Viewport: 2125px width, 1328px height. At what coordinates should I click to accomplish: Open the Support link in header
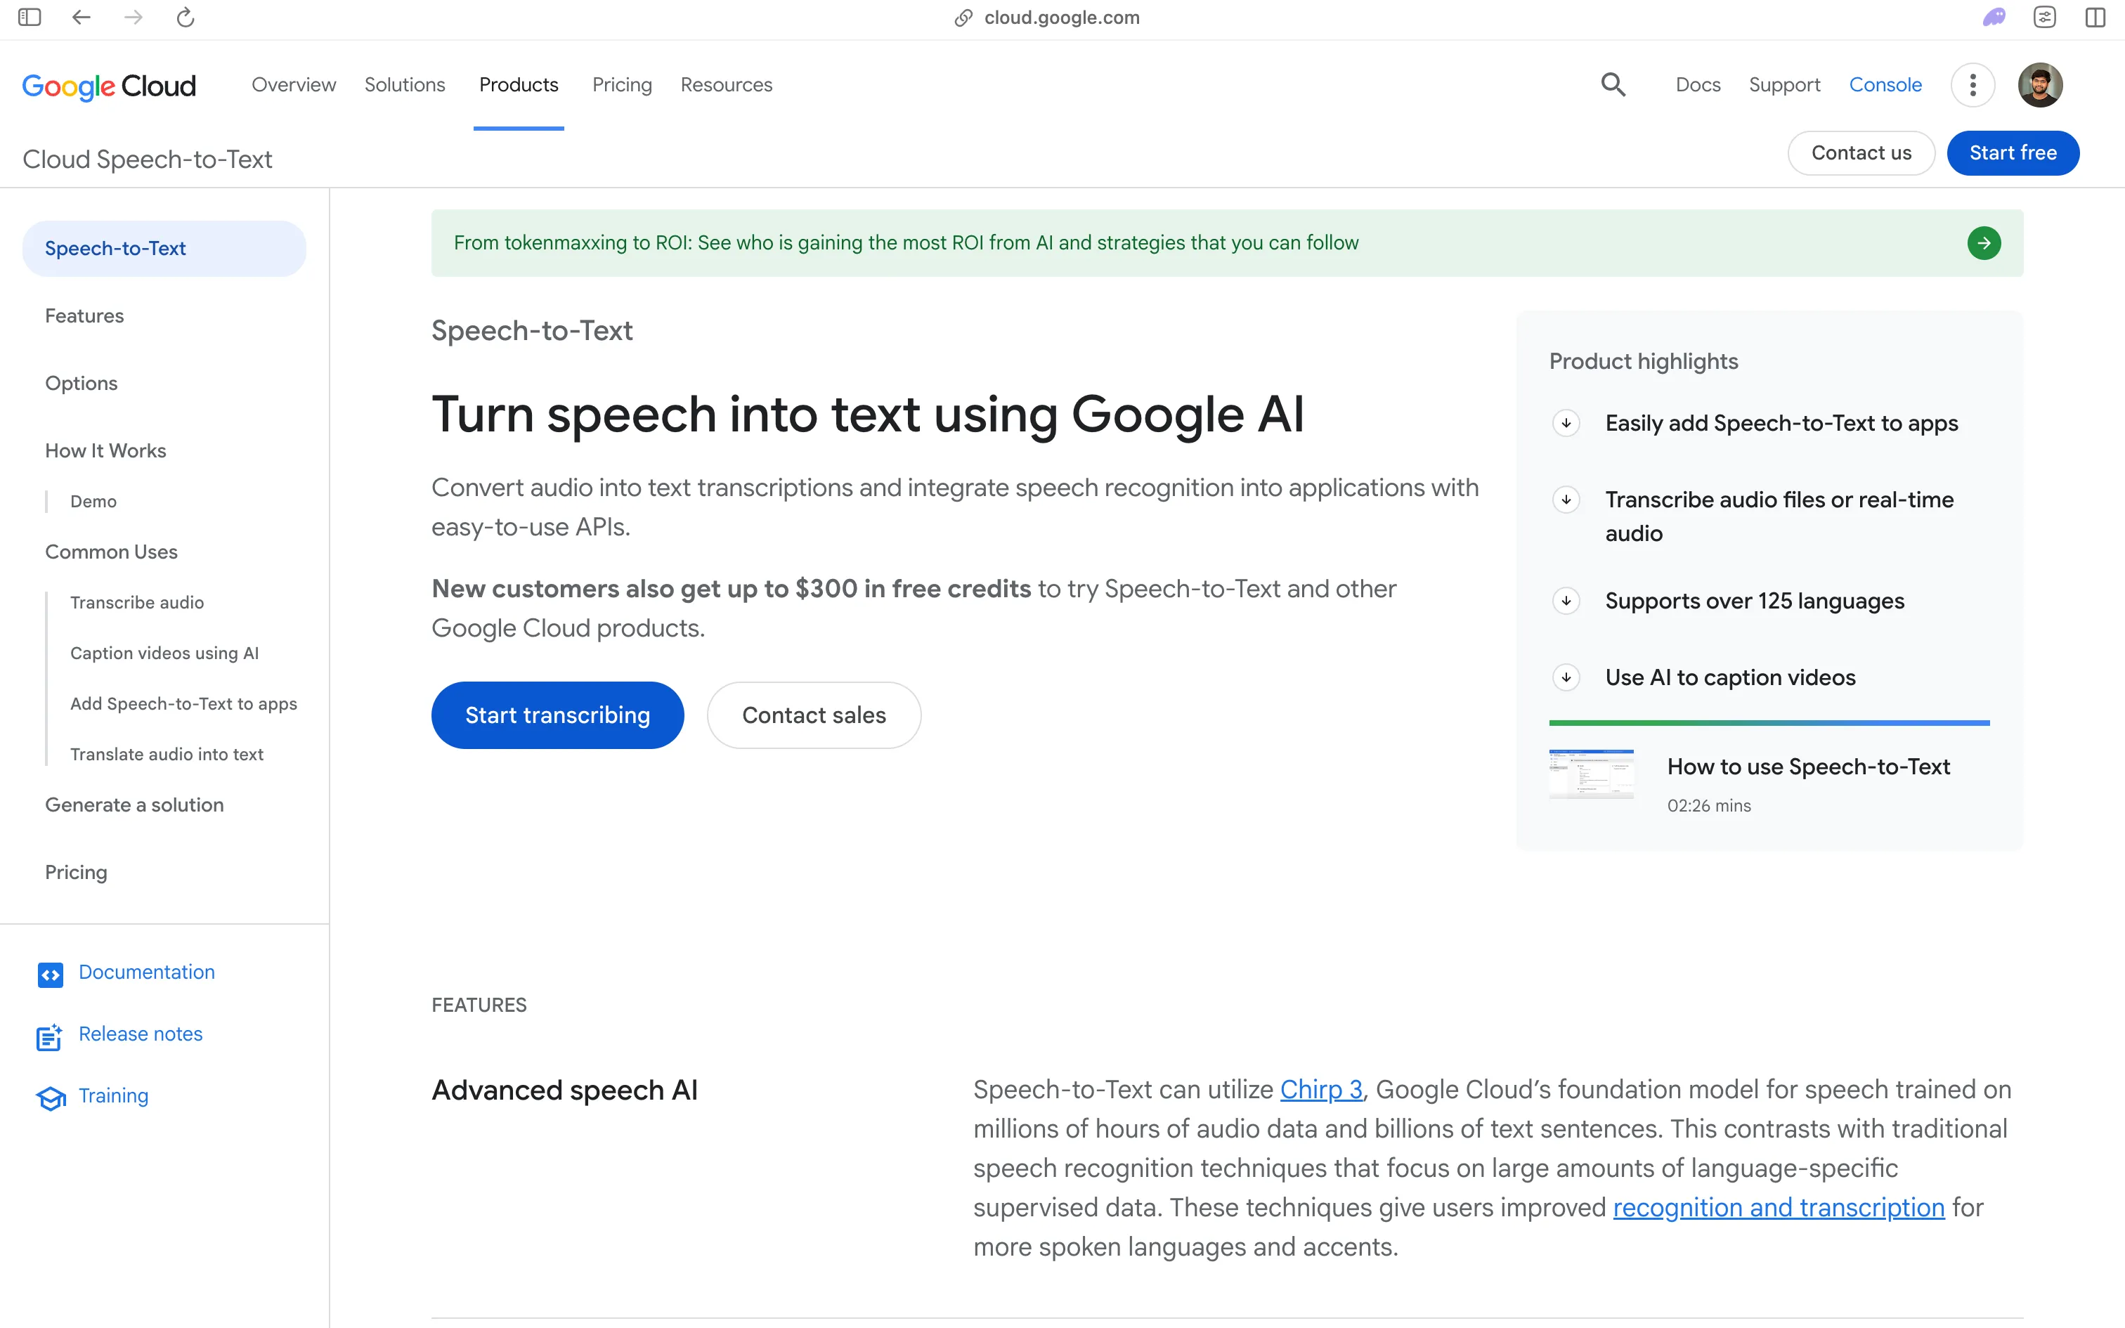[x=1784, y=85]
